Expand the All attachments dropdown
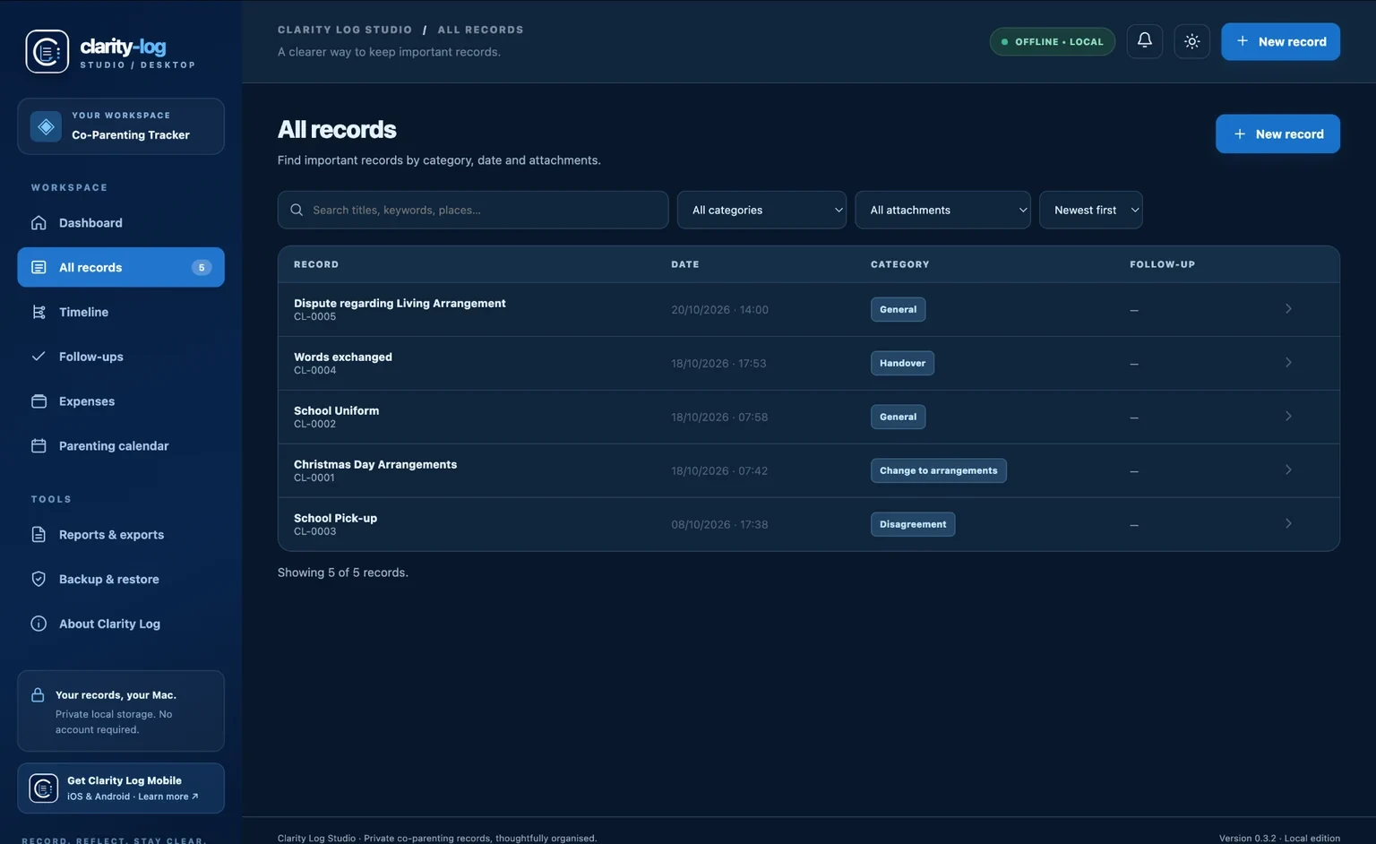1376x844 pixels. [942, 210]
